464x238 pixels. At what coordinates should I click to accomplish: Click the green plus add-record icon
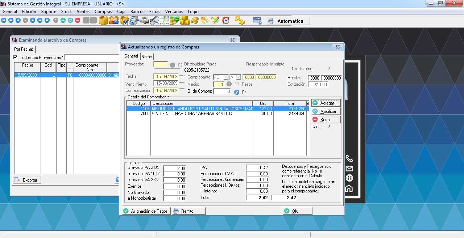pos(63,21)
